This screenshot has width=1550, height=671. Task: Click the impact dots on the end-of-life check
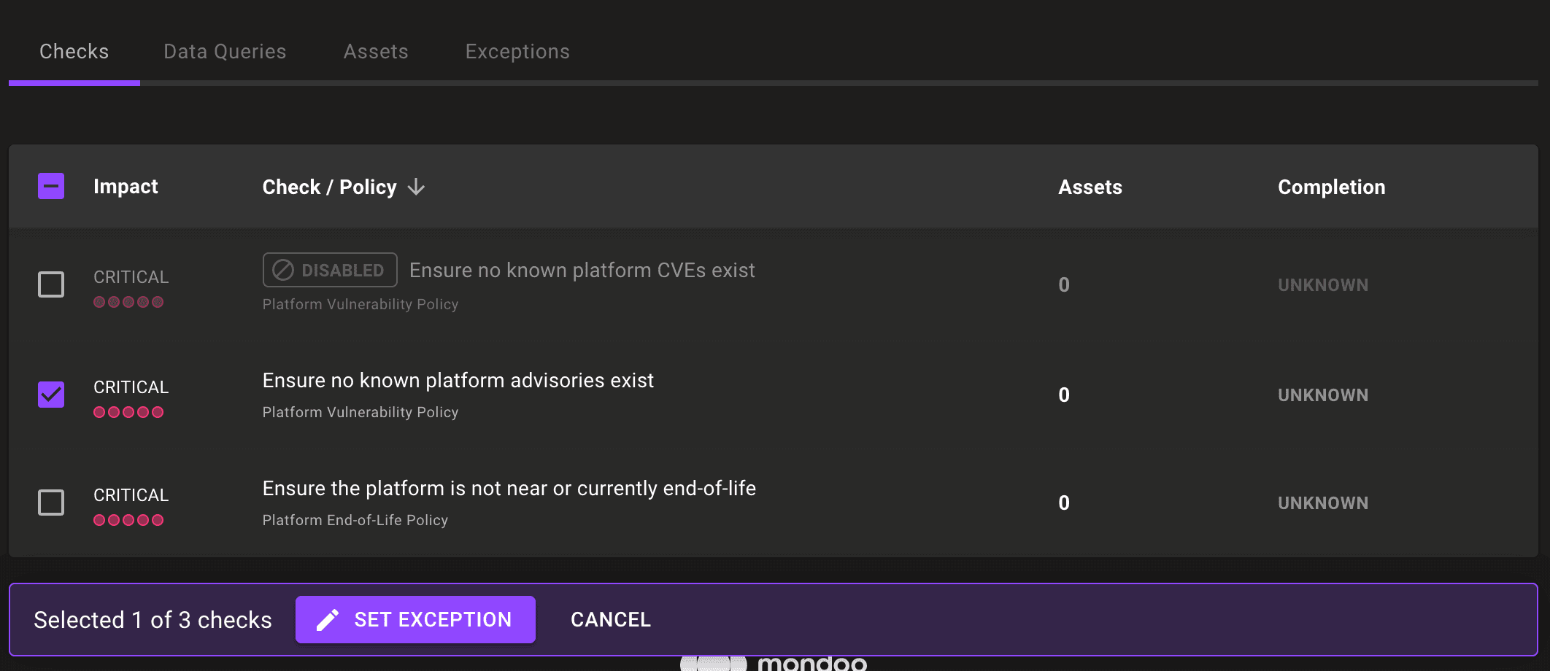click(128, 520)
